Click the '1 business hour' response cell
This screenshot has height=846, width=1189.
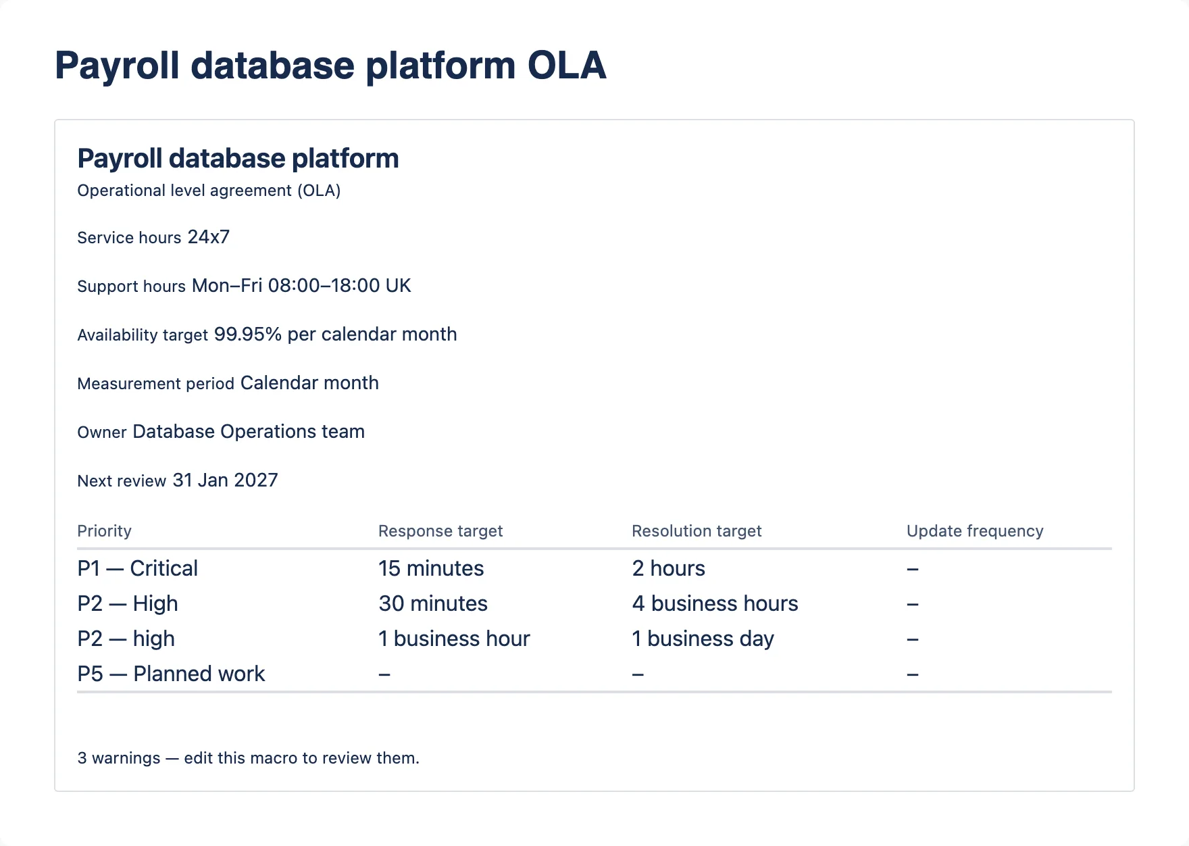(454, 639)
